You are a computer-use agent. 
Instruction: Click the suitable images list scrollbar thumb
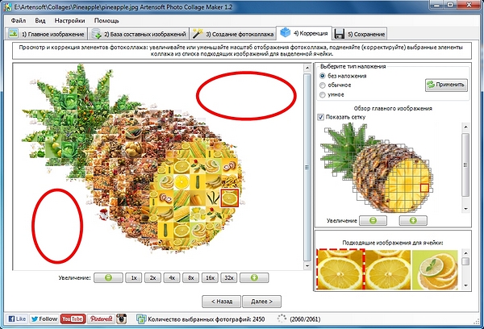465,262
